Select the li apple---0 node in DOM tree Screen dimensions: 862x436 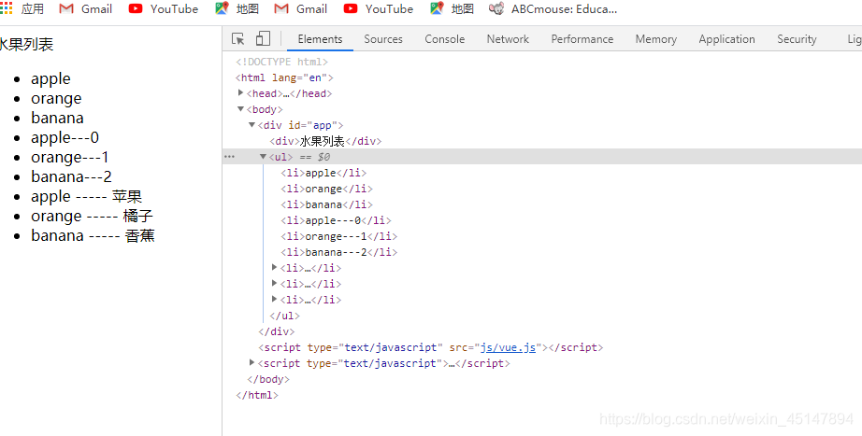336,220
